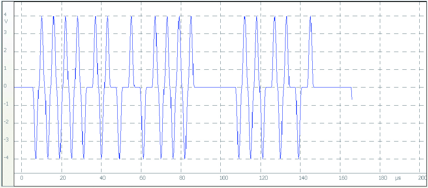
Task: Click the -4 label on the voltage axis
Action: click(5, 158)
